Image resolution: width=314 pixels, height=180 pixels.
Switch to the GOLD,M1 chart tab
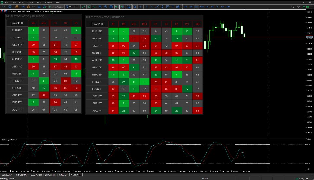(63, 175)
